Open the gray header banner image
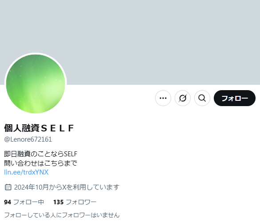Image resolution: width=260 pixels, height=222 pixels. point(130,42)
